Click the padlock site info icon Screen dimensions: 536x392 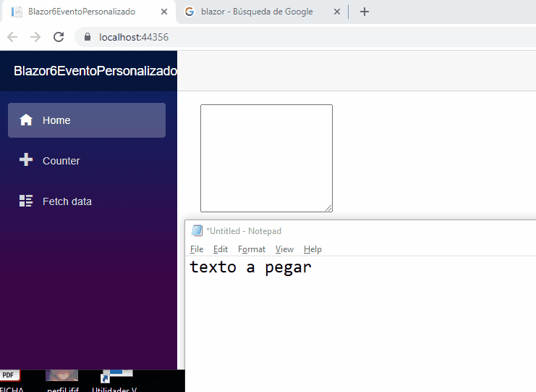point(87,37)
